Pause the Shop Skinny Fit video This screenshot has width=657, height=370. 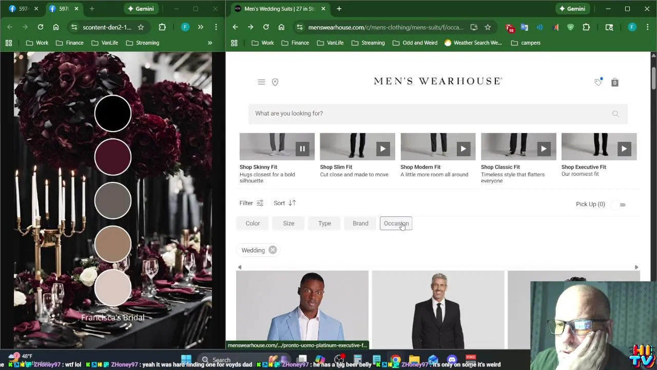coord(302,149)
